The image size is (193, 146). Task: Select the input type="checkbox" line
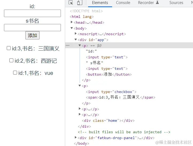coord(111,92)
